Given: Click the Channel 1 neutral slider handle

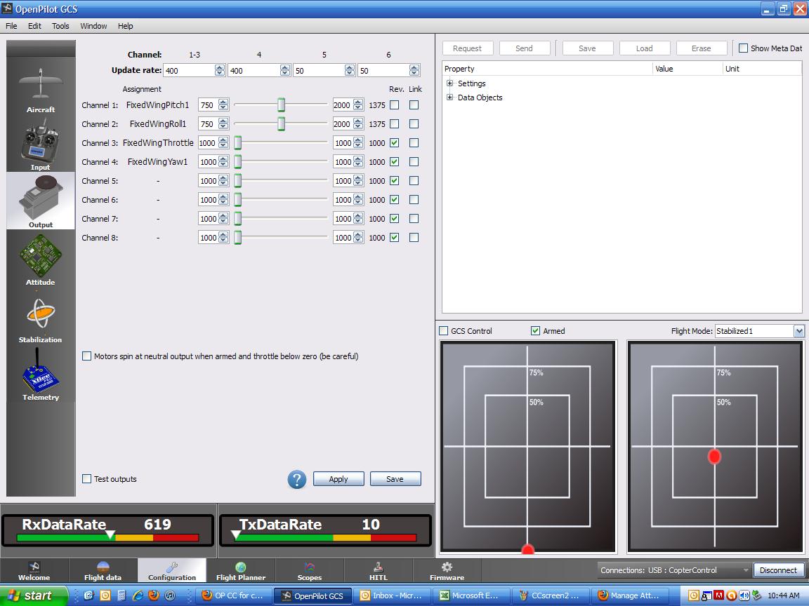Looking at the screenshot, I should point(281,105).
